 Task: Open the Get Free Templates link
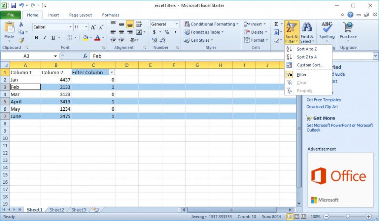[x=323, y=100]
